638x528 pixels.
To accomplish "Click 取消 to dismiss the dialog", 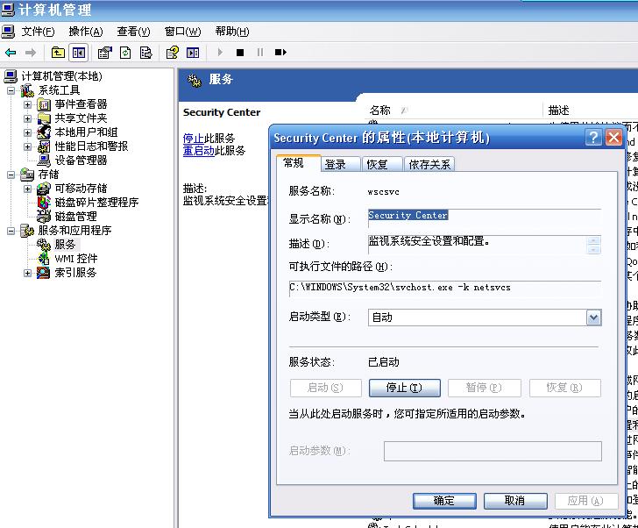I will pyautogui.click(x=515, y=500).
